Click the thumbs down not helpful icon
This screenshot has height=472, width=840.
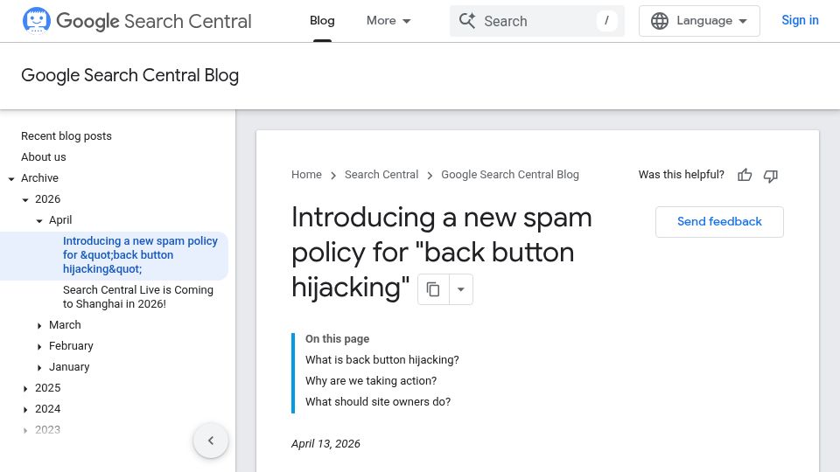coord(770,175)
